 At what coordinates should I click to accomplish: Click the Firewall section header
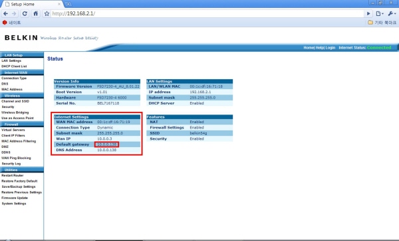coord(22,124)
